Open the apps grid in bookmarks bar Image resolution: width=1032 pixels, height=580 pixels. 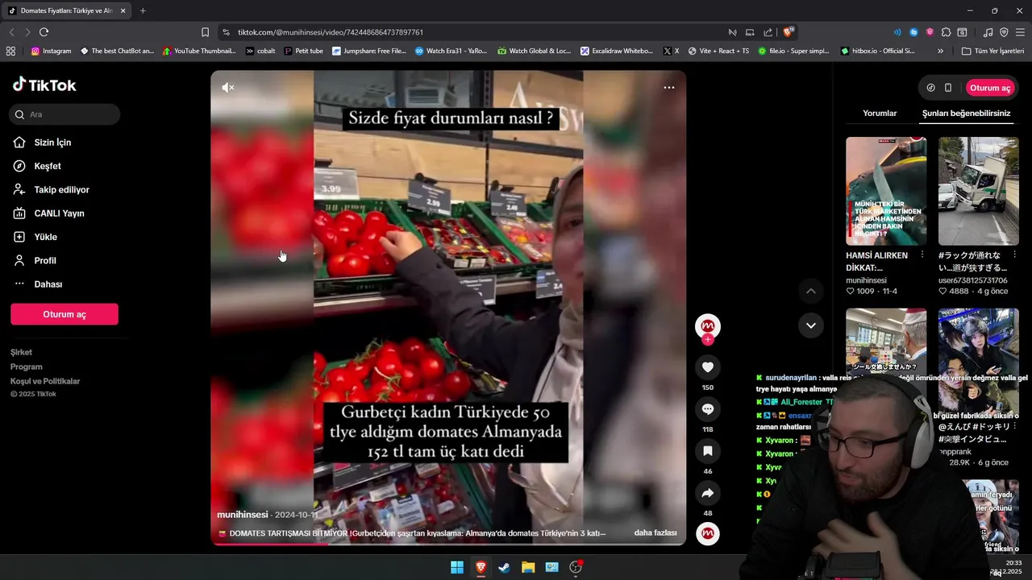pos(10,51)
